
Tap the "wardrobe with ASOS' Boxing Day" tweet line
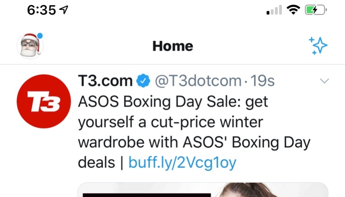pos(194,142)
